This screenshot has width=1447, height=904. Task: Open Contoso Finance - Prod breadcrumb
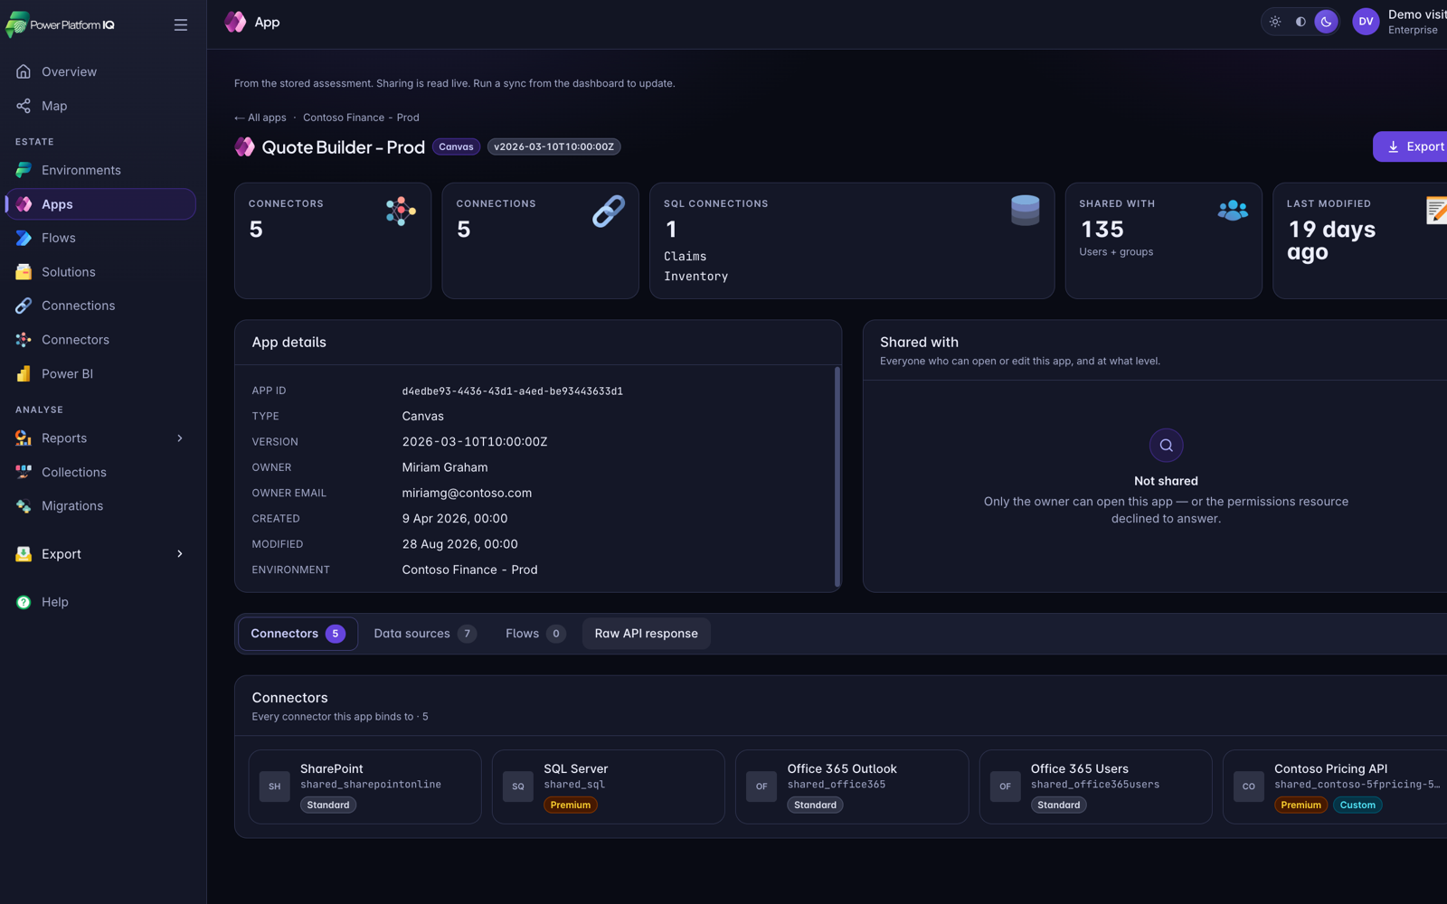pos(361,118)
